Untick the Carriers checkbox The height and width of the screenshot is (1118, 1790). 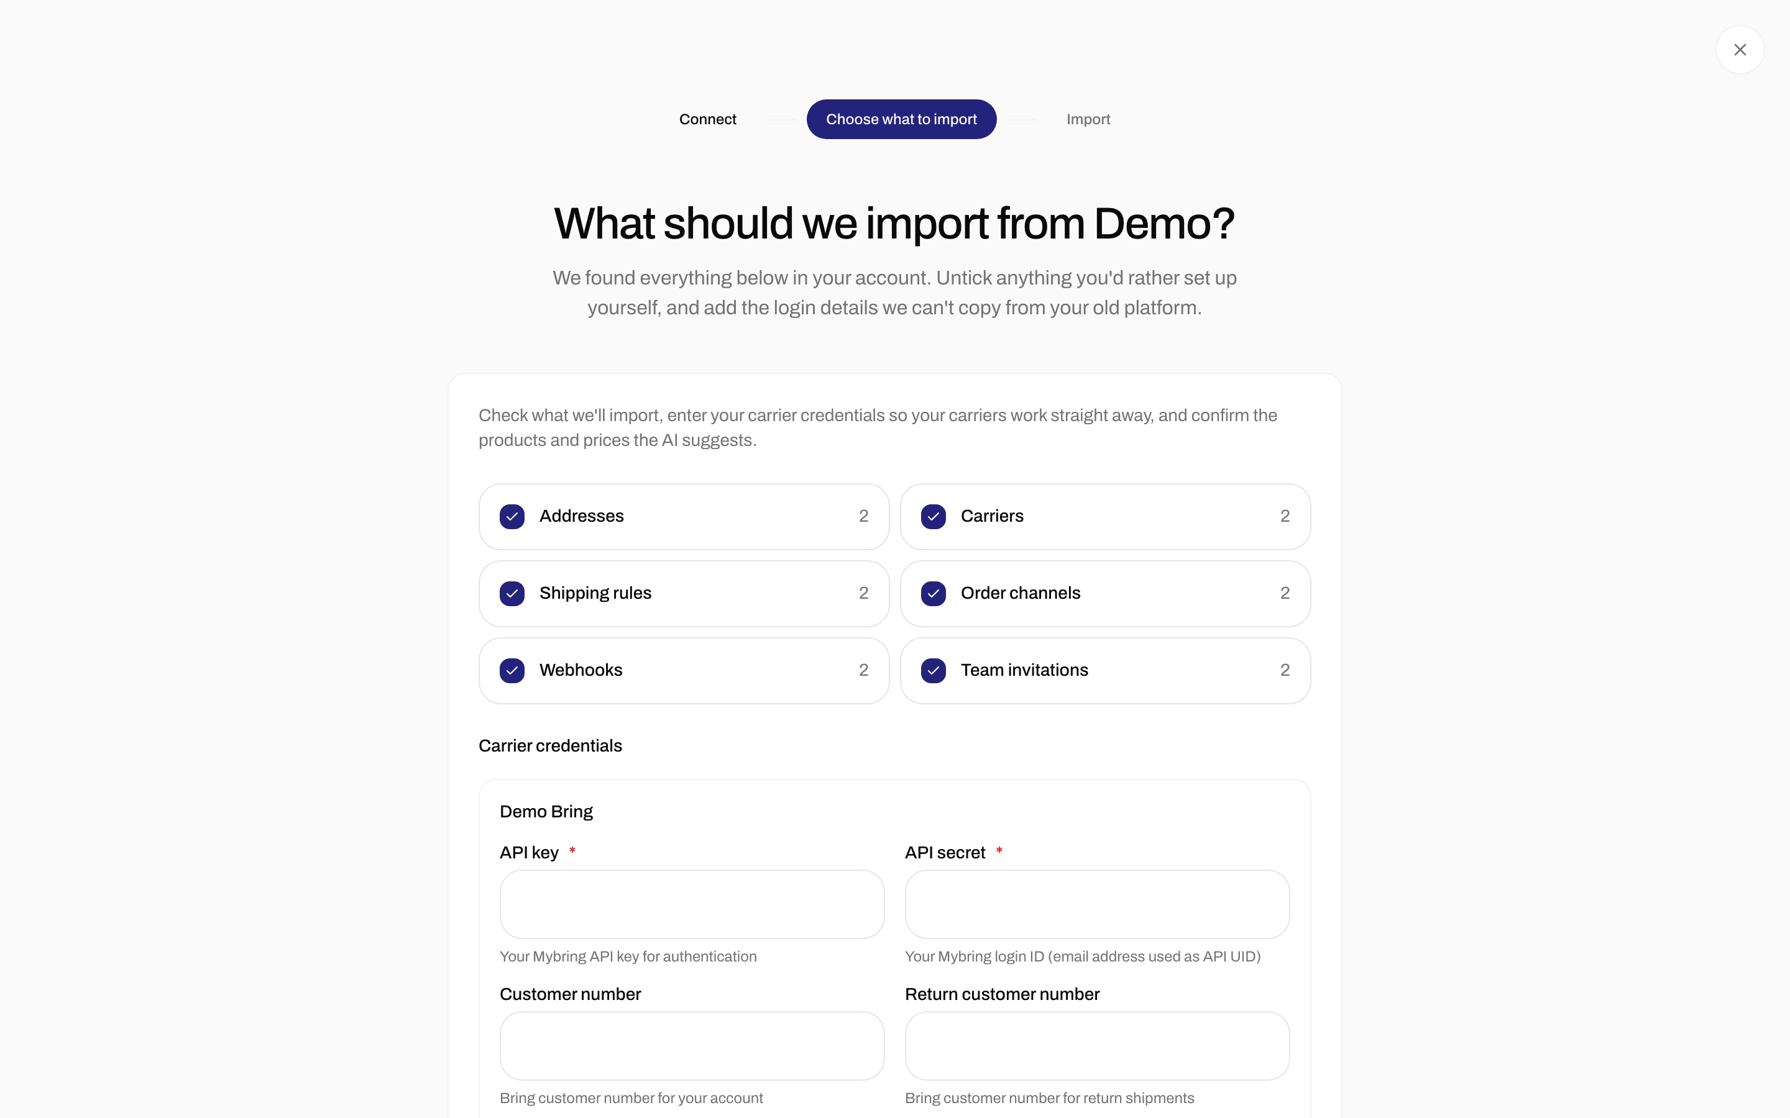(934, 516)
